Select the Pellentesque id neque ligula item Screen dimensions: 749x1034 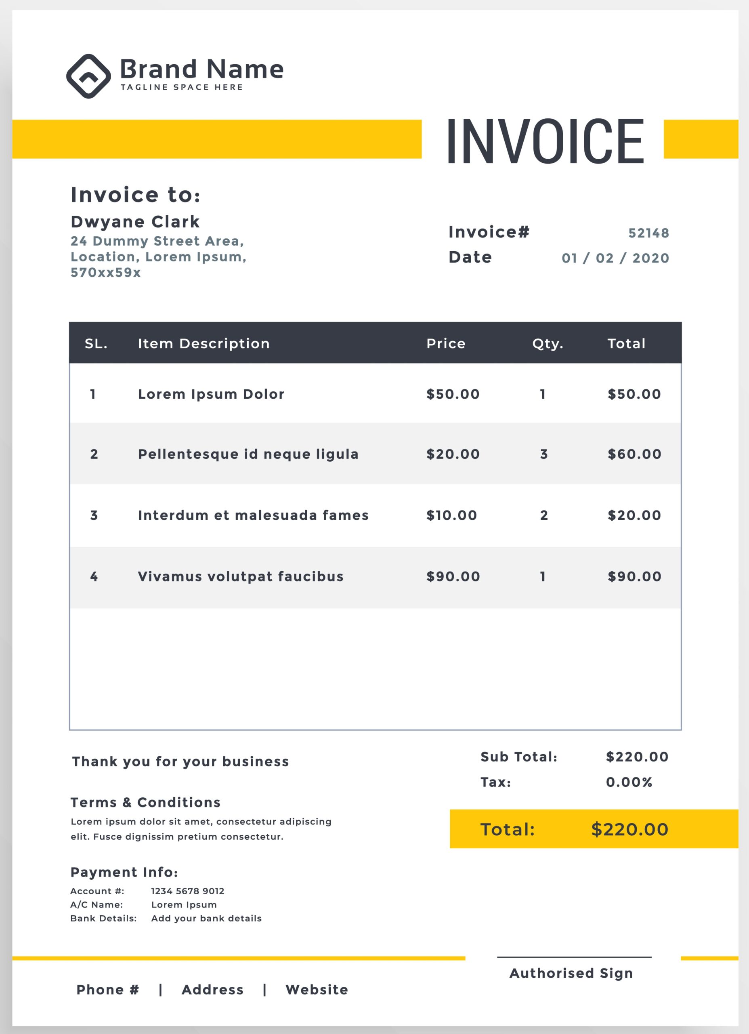248,454
